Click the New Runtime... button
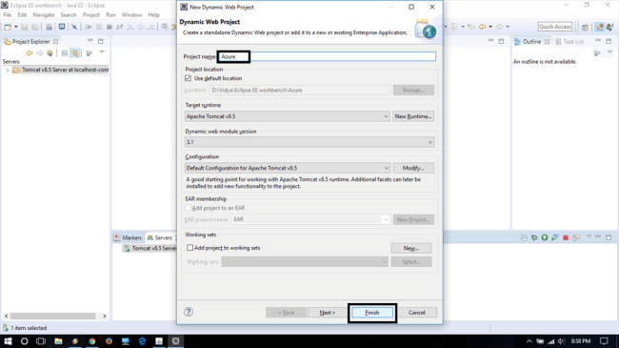The width and height of the screenshot is (619, 348). click(x=413, y=116)
